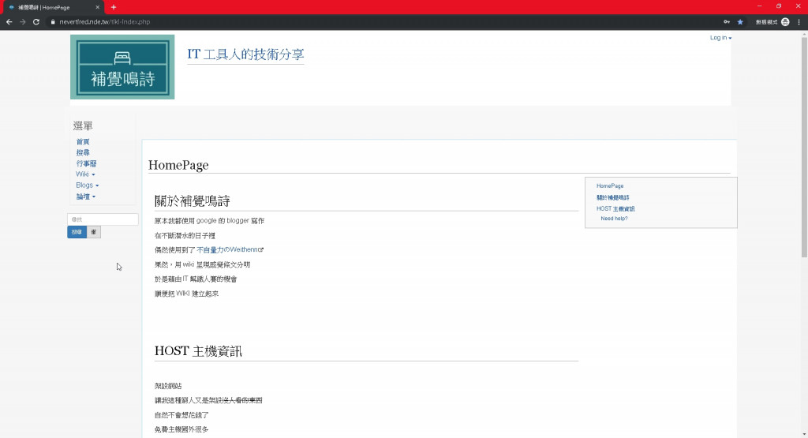Click the padlock site info icon

[53, 21]
